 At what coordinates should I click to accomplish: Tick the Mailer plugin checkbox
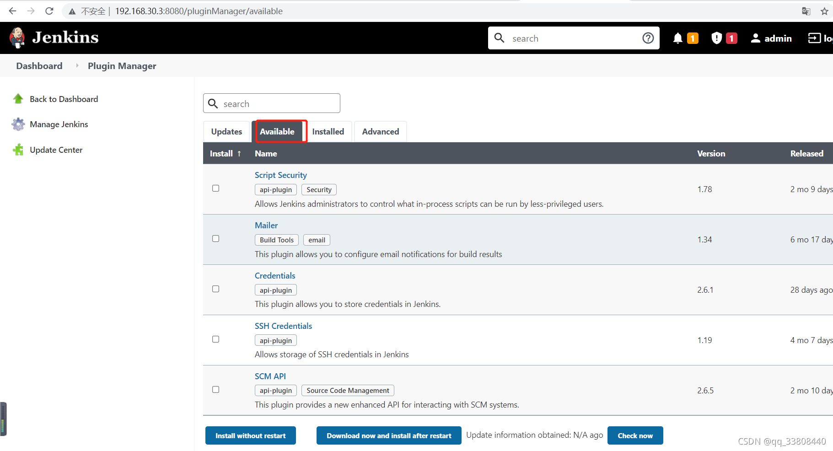[216, 239]
